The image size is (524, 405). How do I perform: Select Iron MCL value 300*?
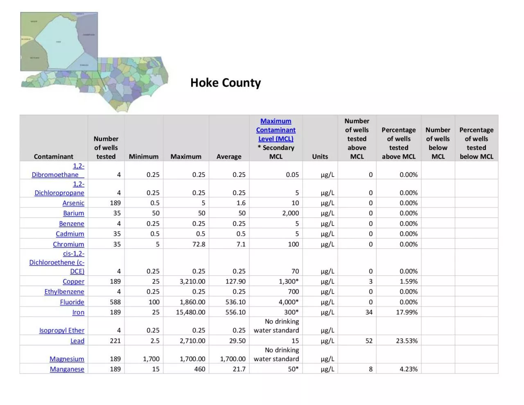coord(291,312)
